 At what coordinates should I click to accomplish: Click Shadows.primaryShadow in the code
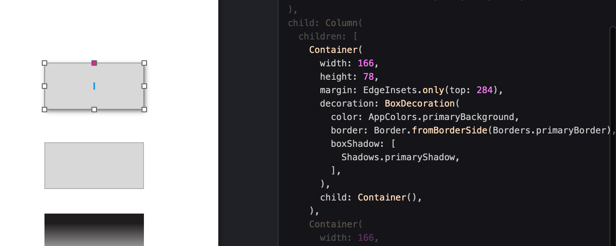398,157
